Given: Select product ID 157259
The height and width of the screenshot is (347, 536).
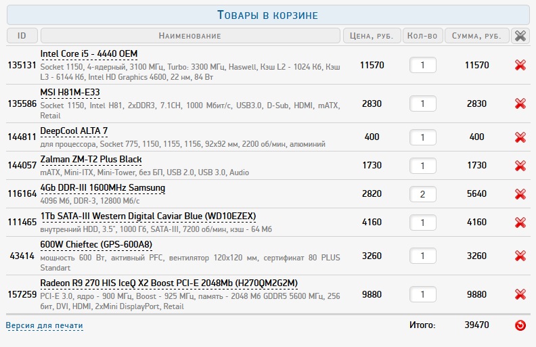Looking at the screenshot, I should 22,294.
